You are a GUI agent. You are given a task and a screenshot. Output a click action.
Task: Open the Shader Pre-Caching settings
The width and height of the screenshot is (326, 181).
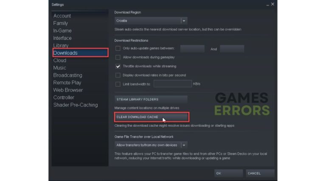(76, 105)
